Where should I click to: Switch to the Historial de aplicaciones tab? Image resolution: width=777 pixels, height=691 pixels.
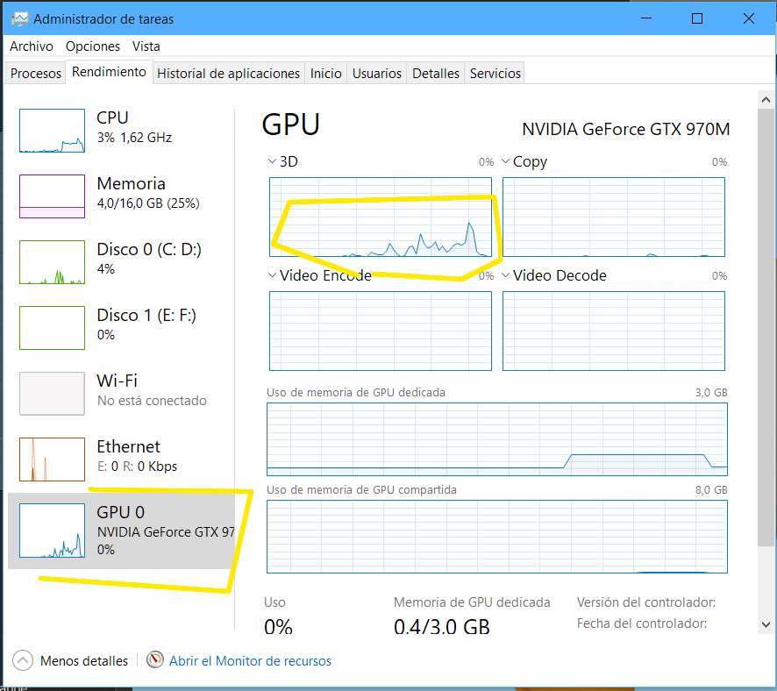(228, 74)
